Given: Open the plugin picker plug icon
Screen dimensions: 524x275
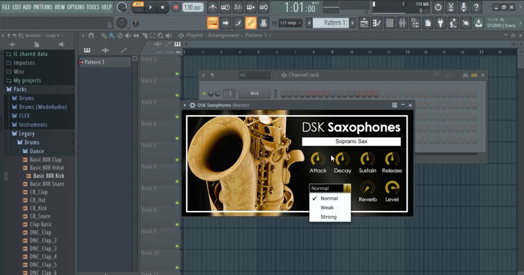Looking at the screenshot, I should tap(441, 23).
